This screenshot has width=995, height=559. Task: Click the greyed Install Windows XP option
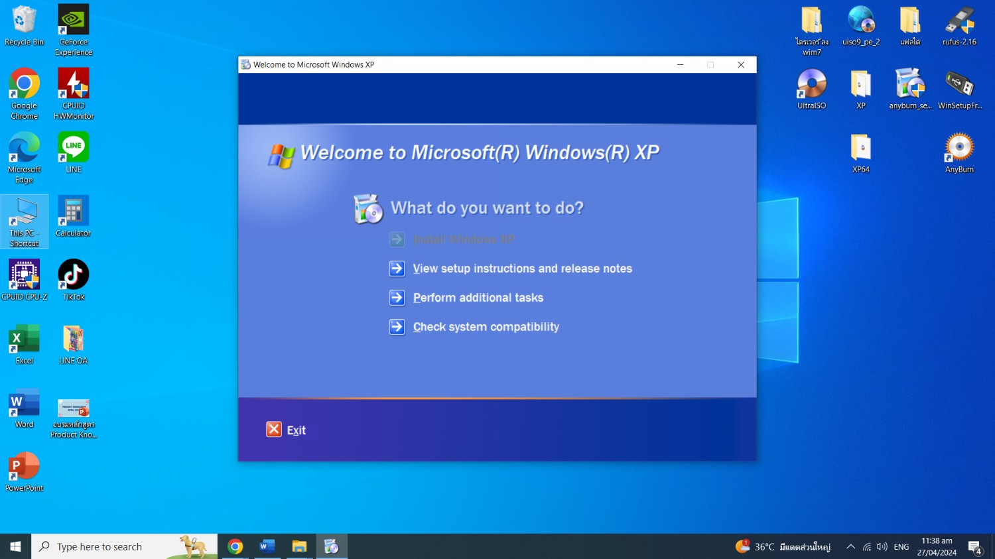pos(463,239)
